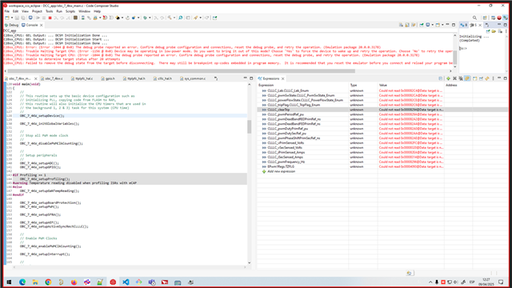
Task: Click Display Selected Console monitor icon
Action: coord(428,25)
